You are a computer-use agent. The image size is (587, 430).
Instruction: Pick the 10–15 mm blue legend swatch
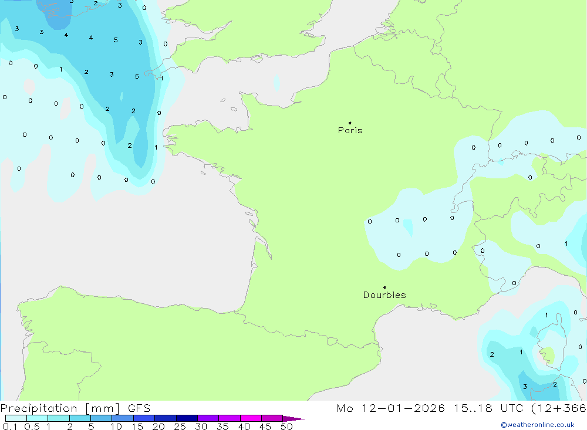coord(123,418)
